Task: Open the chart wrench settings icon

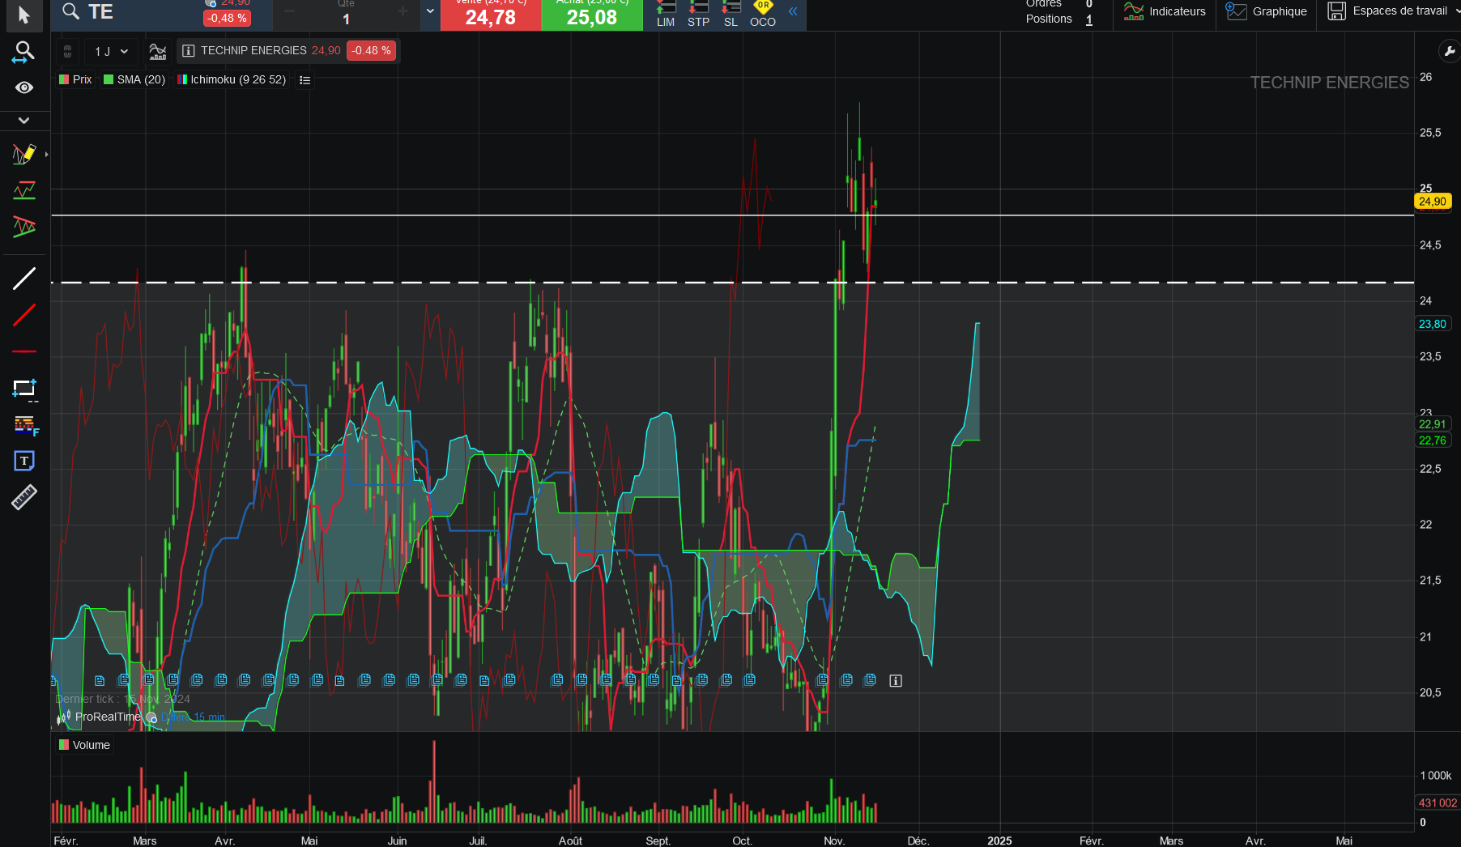Action: [1449, 52]
